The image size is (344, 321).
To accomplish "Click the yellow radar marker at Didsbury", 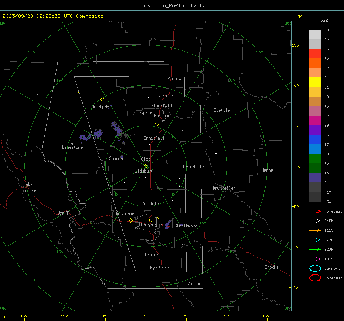I will point(146,166).
